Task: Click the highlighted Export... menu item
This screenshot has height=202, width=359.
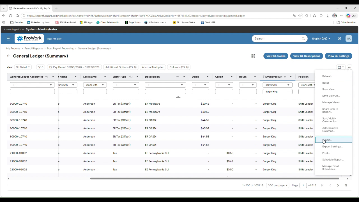Action: (333, 140)
